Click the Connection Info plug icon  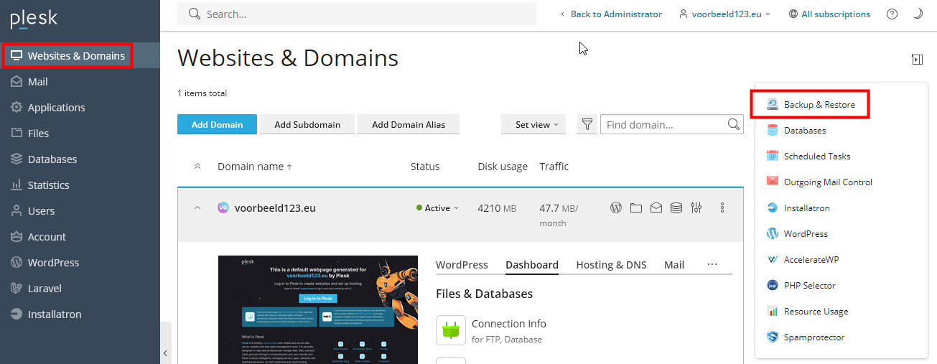click(451, 330)
